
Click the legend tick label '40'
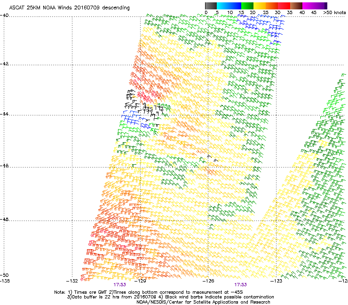pyautogui.click(x=302, y=13)
